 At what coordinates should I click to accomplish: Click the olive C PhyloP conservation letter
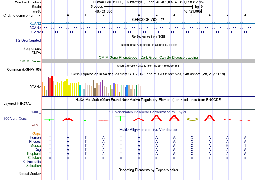point(192,119)
